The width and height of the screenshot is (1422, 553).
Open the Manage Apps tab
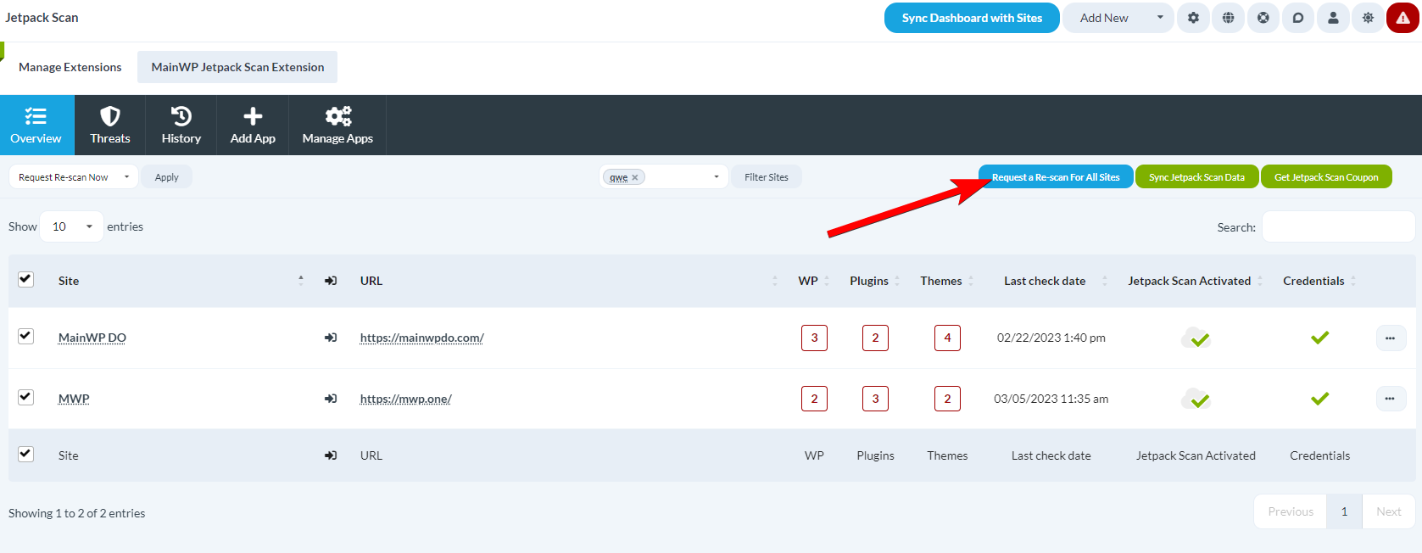(x=337, y=125)
